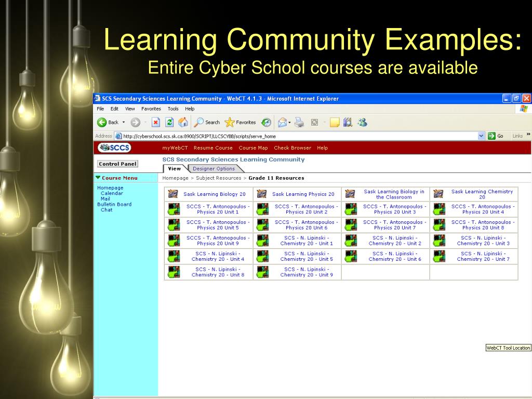Open the address bar dropdown arrow

(481, 136)
